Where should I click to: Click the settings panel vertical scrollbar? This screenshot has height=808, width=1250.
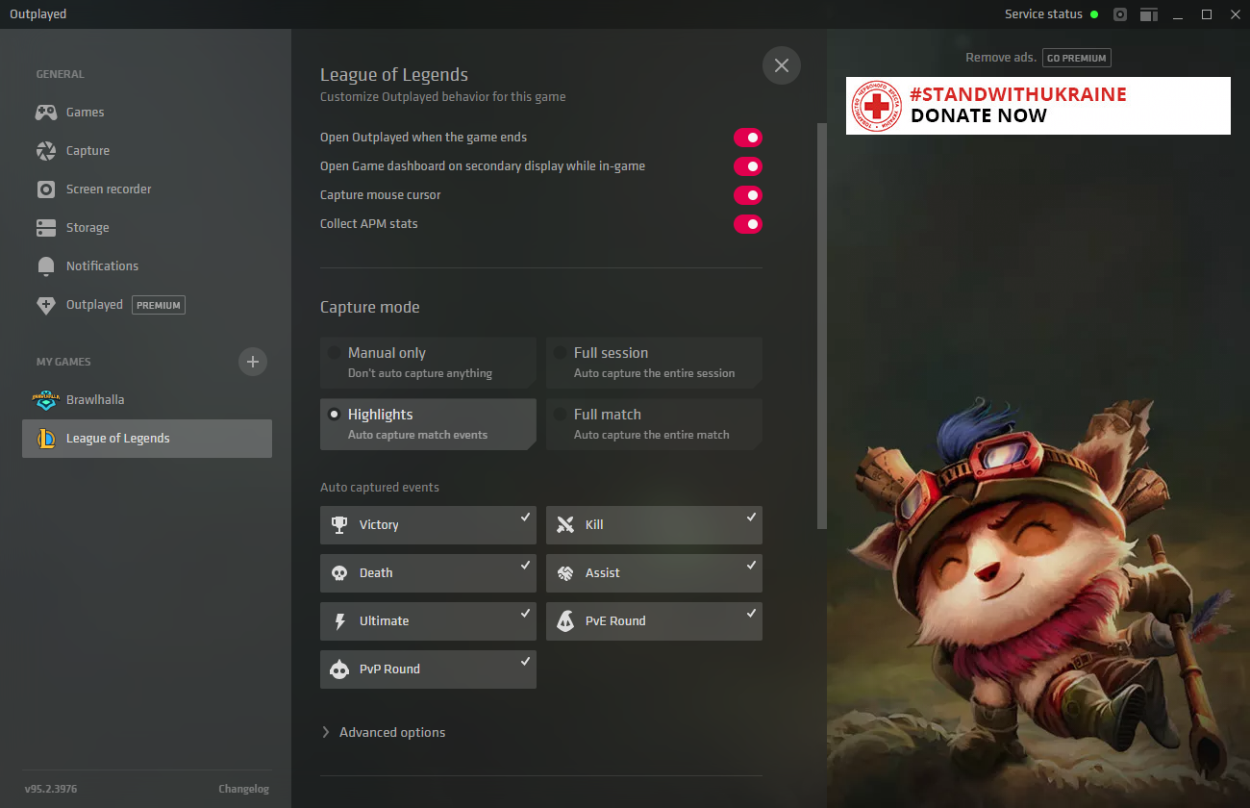coord(821,325)
